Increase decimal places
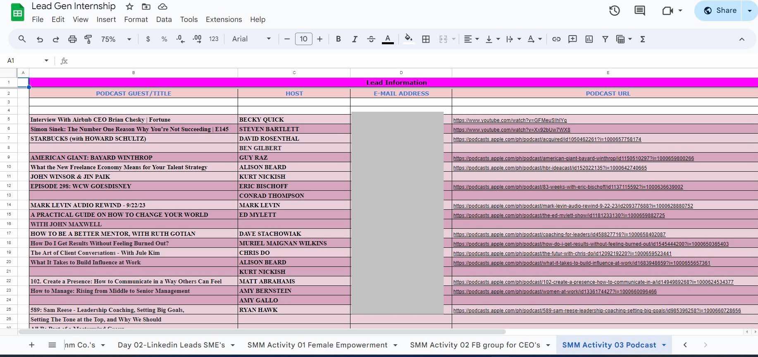This screenshot has width=758, height=357. click(x=197, y=39)
